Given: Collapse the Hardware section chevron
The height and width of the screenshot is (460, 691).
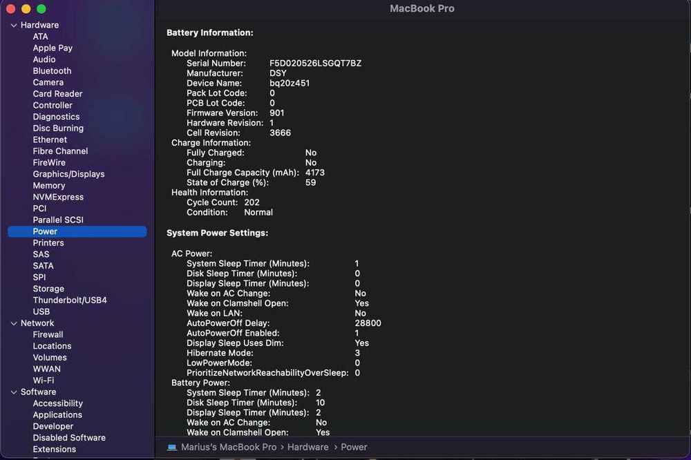Looking at the screenshot, I should pyautogui.click(x=14, y=26).
